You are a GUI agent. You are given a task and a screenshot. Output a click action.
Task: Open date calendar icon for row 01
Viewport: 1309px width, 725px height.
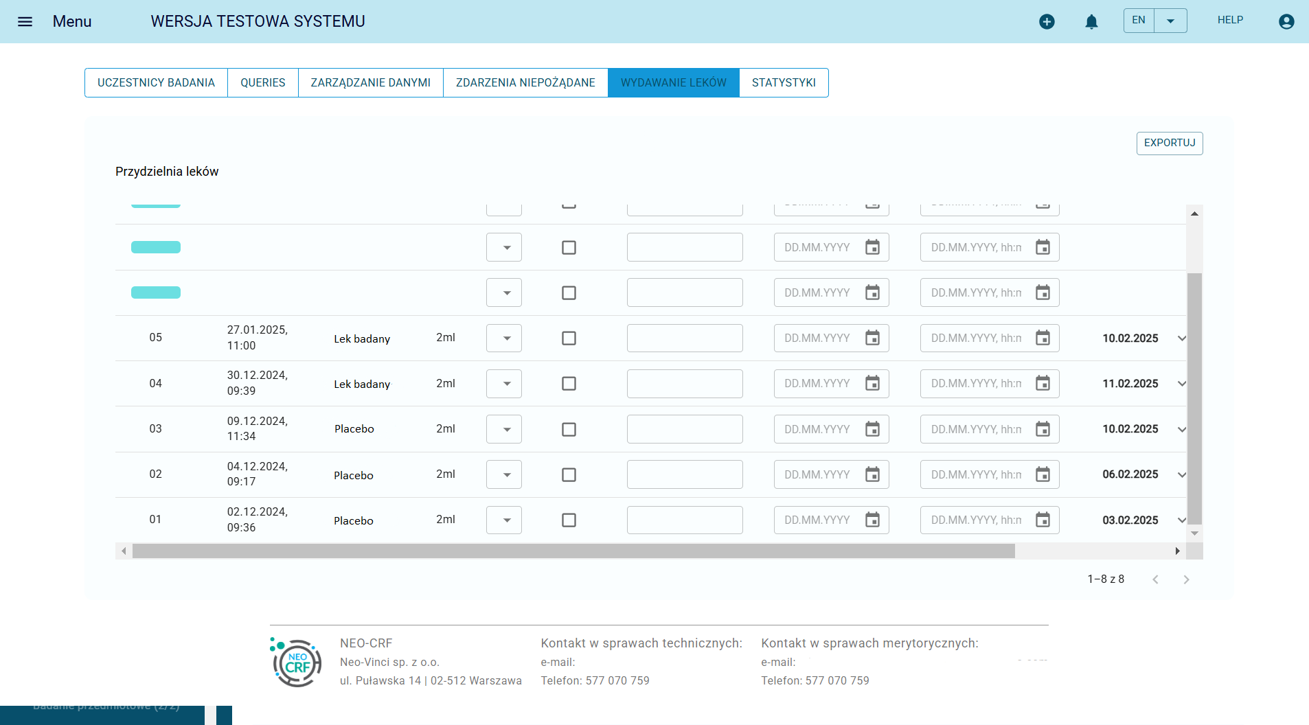click(x=872, y=520)
